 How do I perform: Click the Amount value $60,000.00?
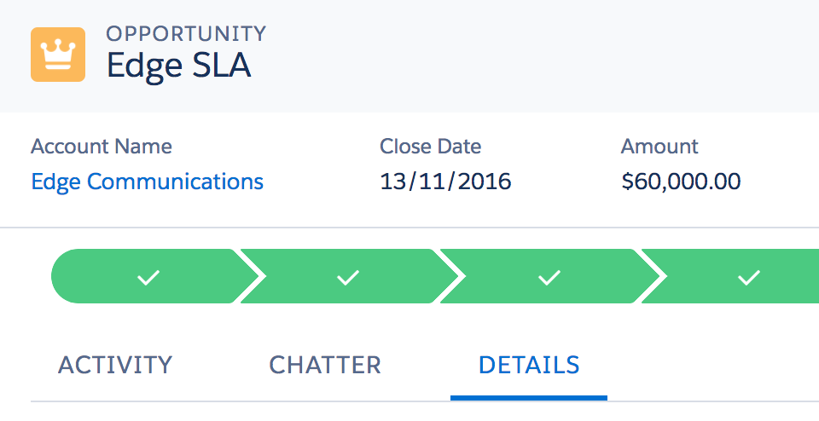(x=681, y=182)
